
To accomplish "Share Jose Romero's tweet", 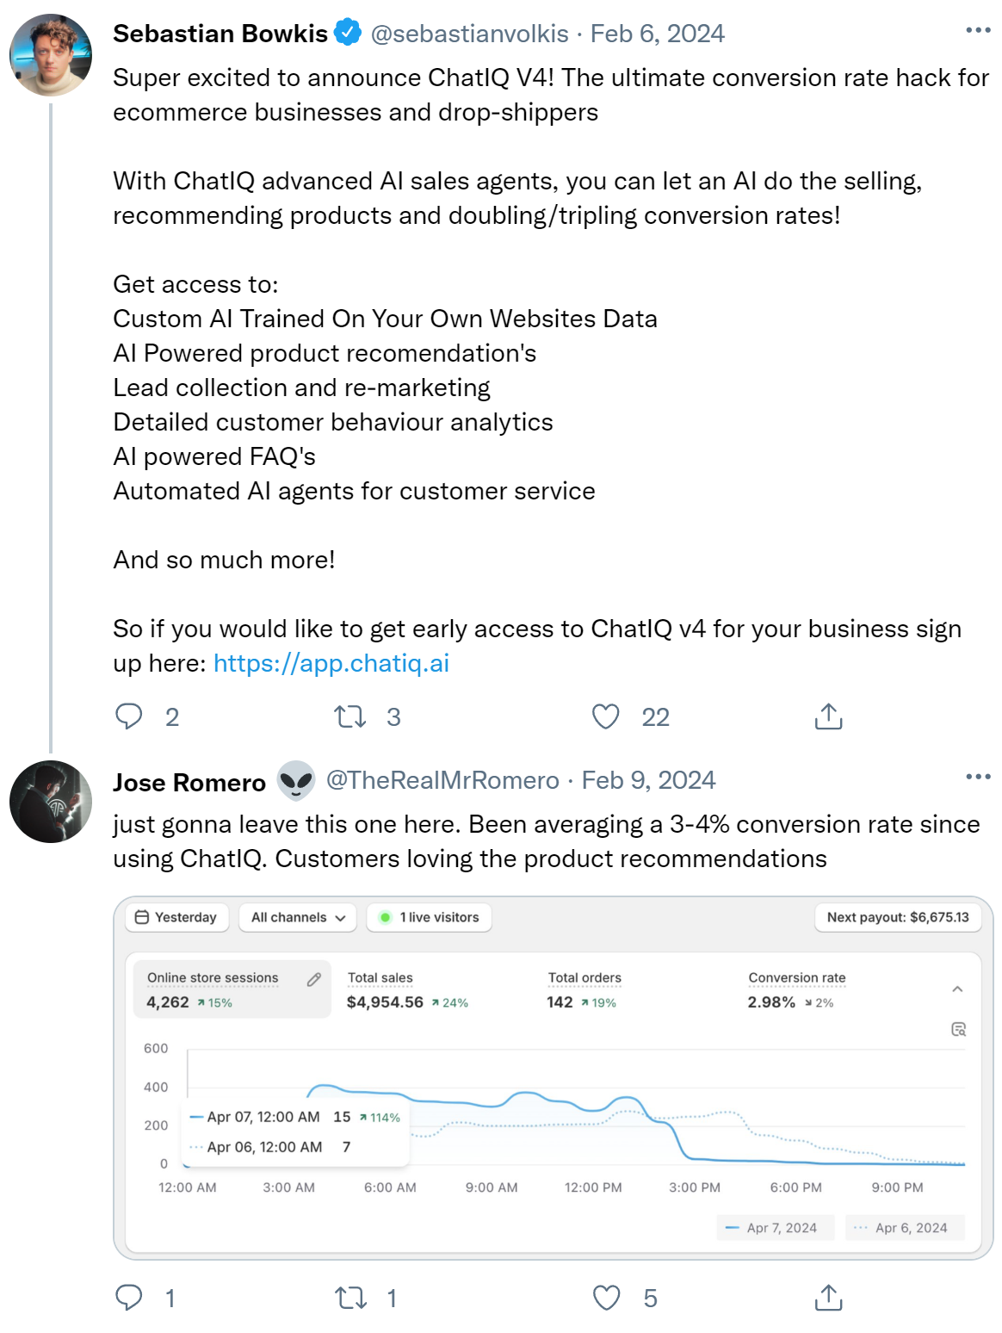I will (828, 1298).
